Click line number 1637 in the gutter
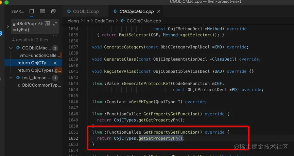The width and height of the screenshot is (294, 156). pos(73,47)
